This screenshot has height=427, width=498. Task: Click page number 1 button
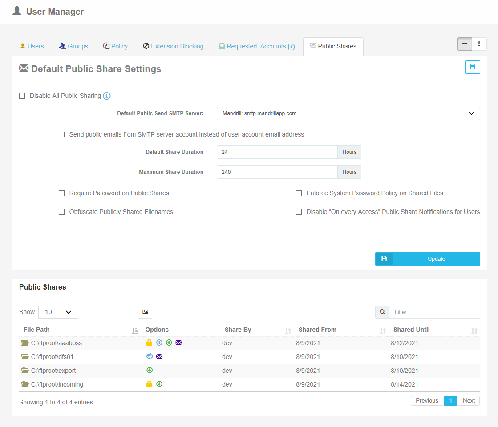(450, 401)
